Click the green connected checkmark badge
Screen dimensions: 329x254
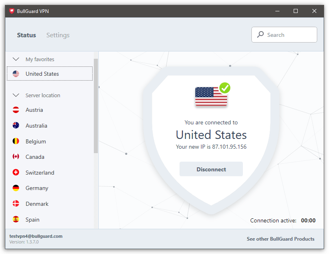pos(225,88)
